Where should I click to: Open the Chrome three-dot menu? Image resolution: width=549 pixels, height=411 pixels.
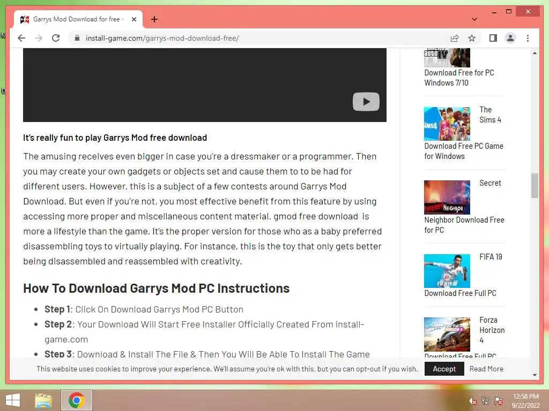pos(528,38)
